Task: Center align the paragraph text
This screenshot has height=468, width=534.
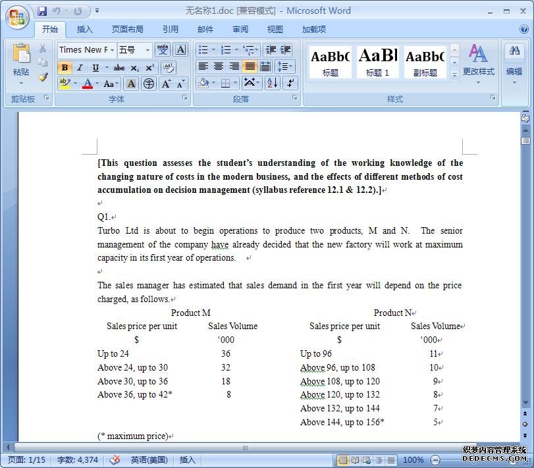Action: [219, 66]
